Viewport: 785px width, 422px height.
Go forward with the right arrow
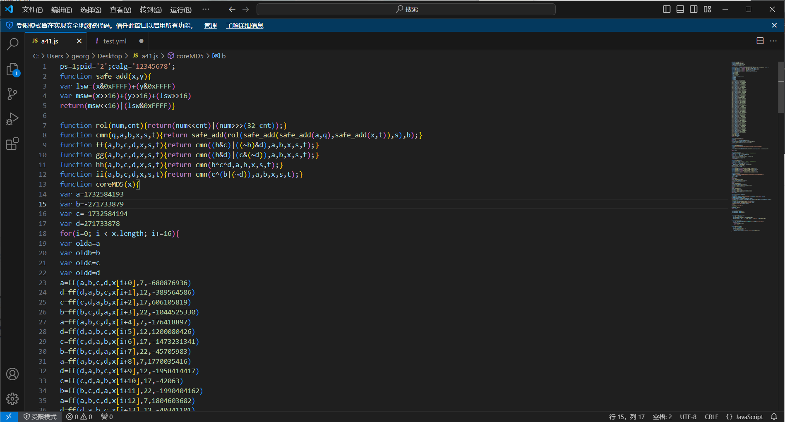point(246,9)
